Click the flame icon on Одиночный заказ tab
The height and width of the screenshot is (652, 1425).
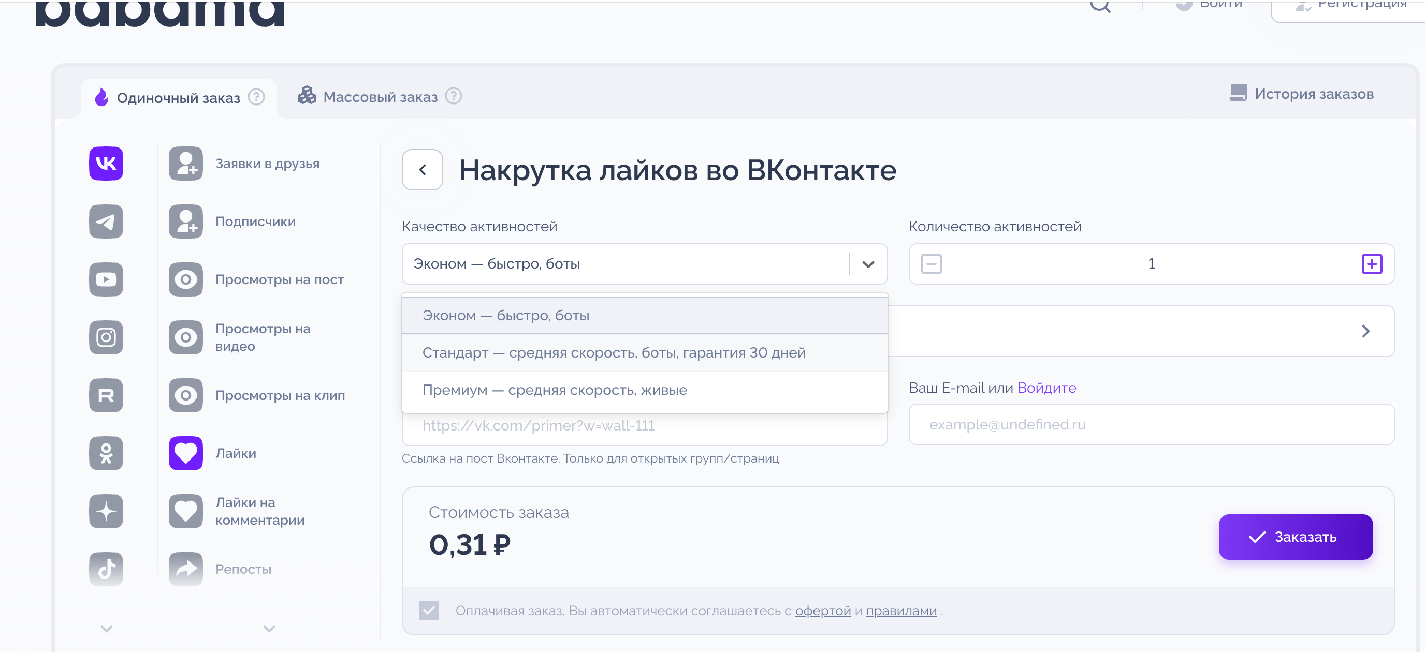point(101,97)
